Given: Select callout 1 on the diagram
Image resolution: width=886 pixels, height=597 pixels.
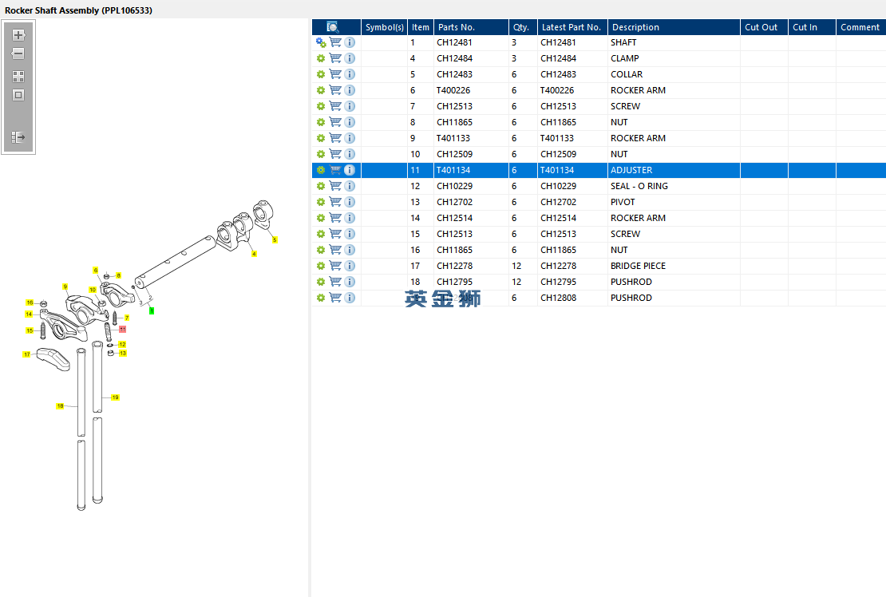Looking at the screenshot, I should [x=152, y=311].
